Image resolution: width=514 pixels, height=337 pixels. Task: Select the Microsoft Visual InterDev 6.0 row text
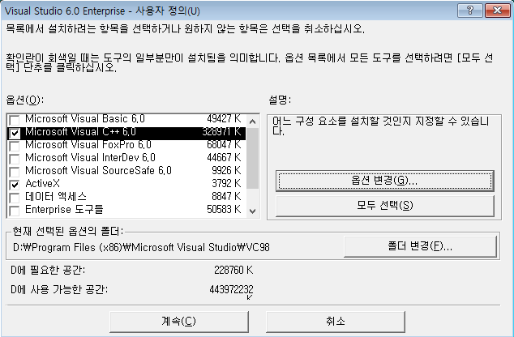pyautogui.click(x=90, y=158)
